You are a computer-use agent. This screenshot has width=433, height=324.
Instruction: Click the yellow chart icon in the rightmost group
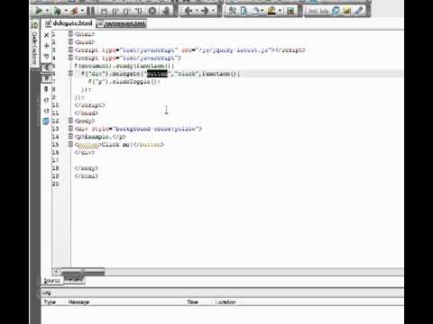(x=347, y=11)
